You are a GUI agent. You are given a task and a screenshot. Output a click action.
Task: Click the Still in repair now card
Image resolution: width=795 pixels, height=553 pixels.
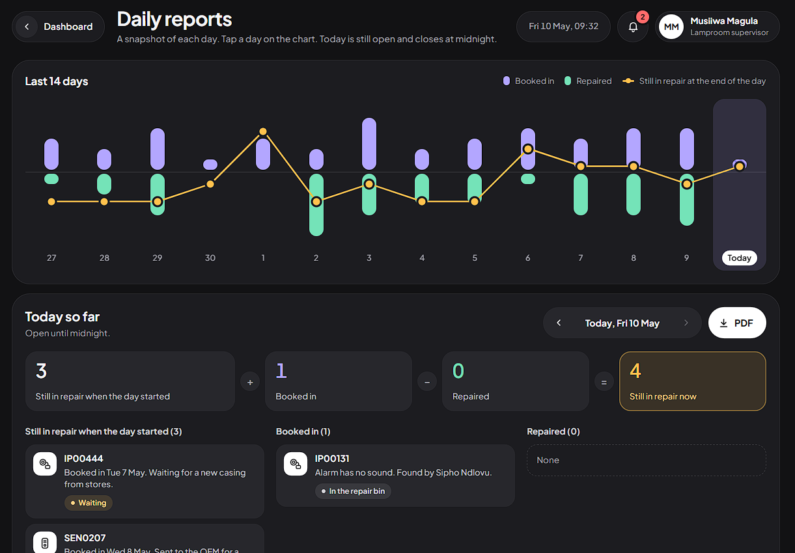[x=693, y=381]
